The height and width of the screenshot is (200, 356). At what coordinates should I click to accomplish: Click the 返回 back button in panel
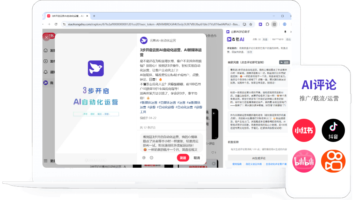[x=284, y=62]
